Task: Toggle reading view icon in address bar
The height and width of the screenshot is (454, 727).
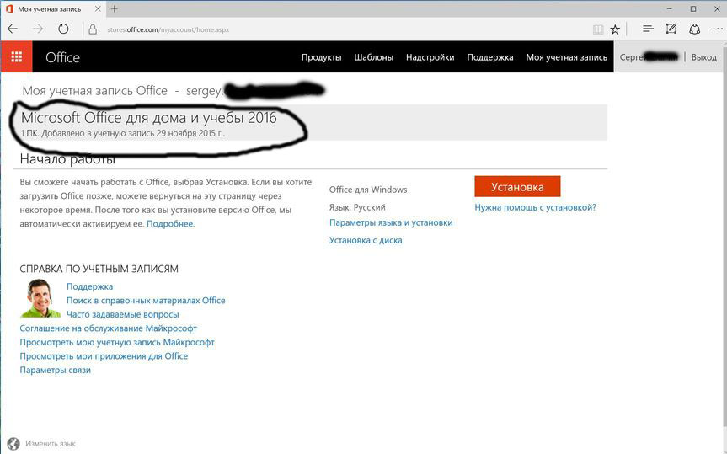Action: tap(598, 29)
